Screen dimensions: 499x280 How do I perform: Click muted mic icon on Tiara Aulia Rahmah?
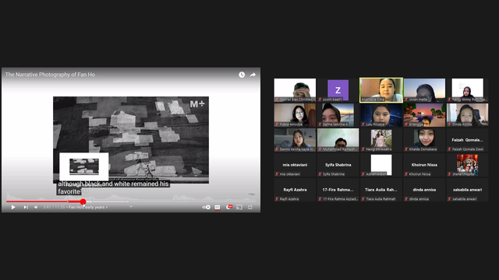tap(363, 199)
